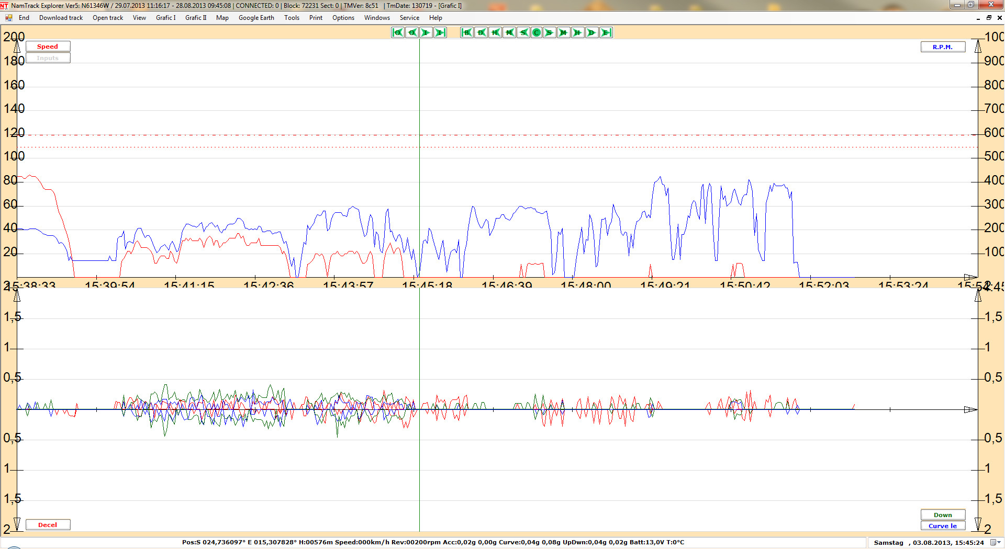Click the first 'O' left arrow with bar
The image size is (1005, 549).
coord(397,32)
